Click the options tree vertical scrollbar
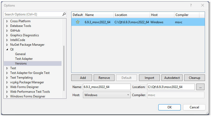The image size is (211, 117). pyautogui.click(x=64, y=68)
